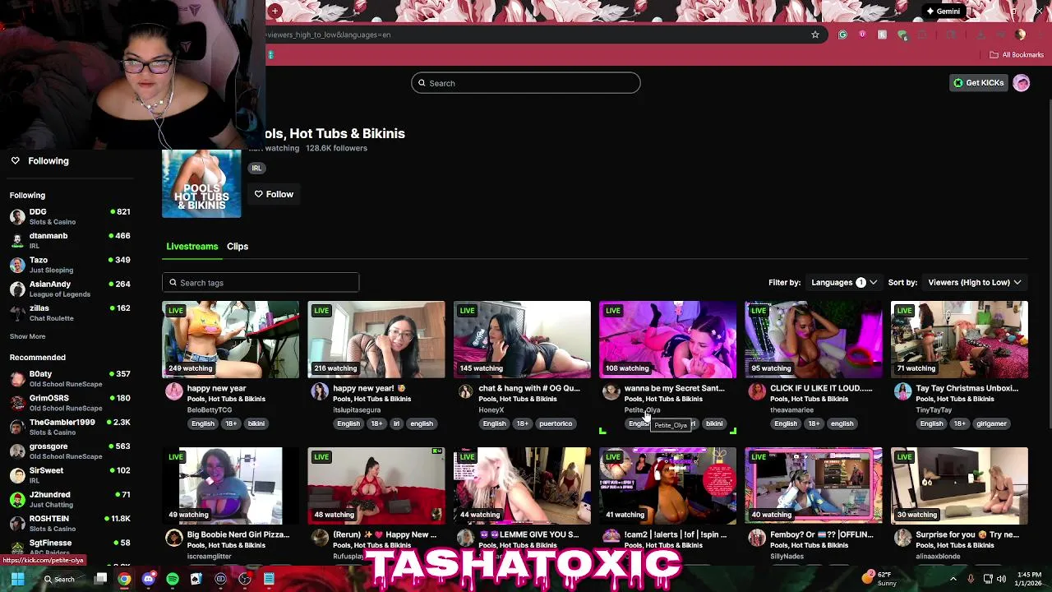Open "Big Boobie Nerd Girl Pizza..." stream title

click(x=238, y=534)
